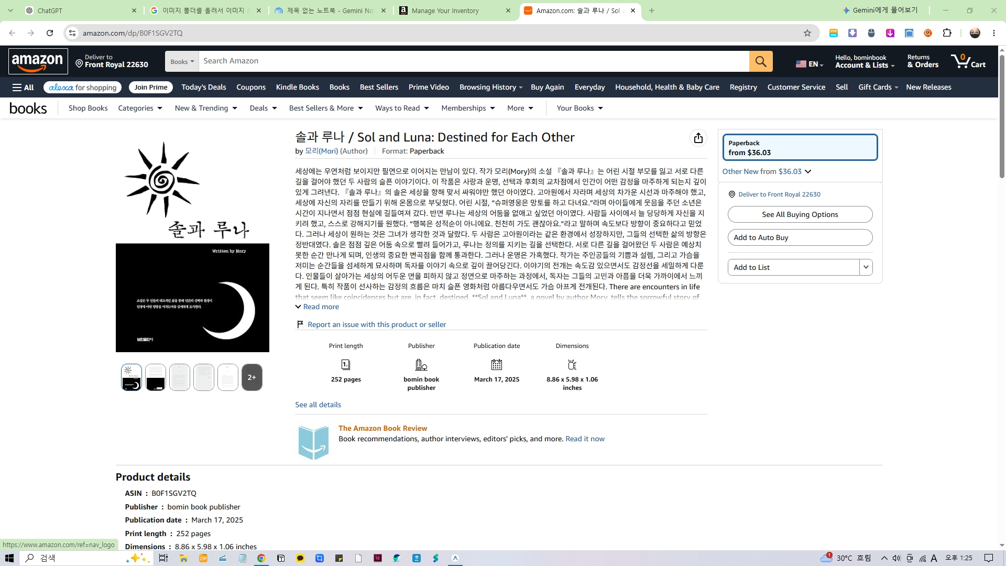Click the Task View taskbar icon
Viewport: 1006px width, 566px height.
pyautogui.click(x=163, y=558)
